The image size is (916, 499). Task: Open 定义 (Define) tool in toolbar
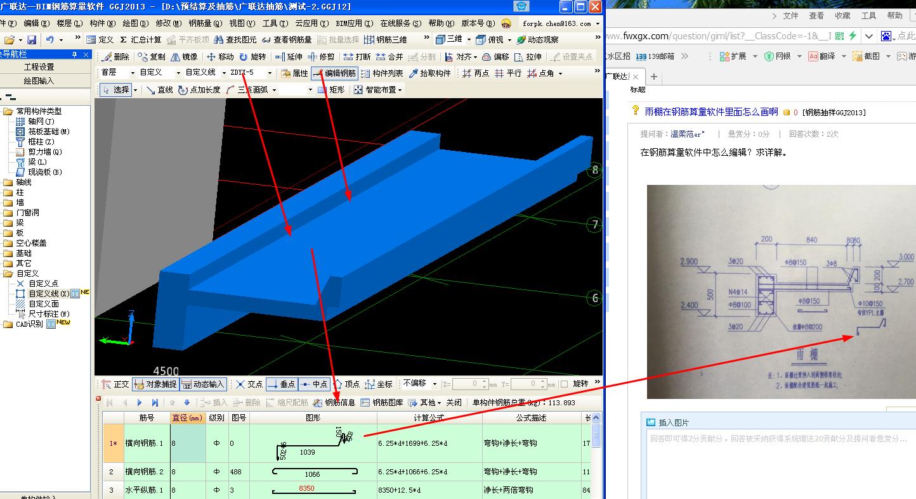point(100,39)
